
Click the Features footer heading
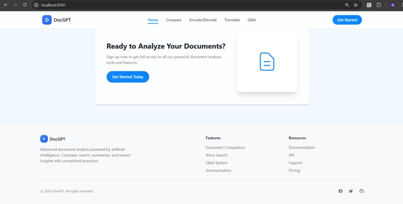click(x=213, y=138)
